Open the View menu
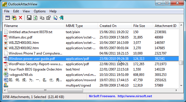The width and height of the screenshot is (186, 102). (26, 11)
